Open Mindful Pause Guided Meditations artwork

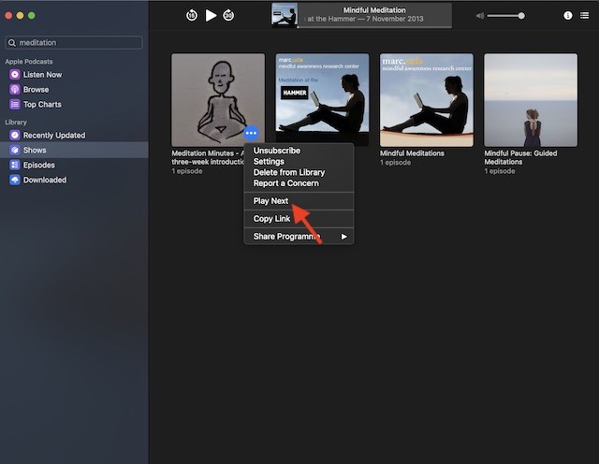531,100
